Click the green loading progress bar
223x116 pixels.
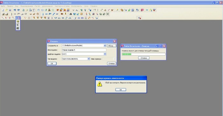pos(144,54)
